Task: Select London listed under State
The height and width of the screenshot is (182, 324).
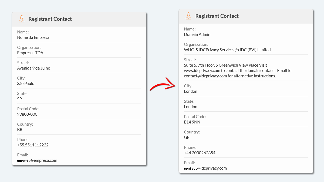Action: point(191,107)
